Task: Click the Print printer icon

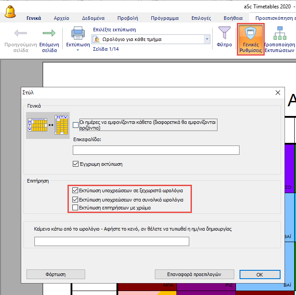Action: [78, 34]
